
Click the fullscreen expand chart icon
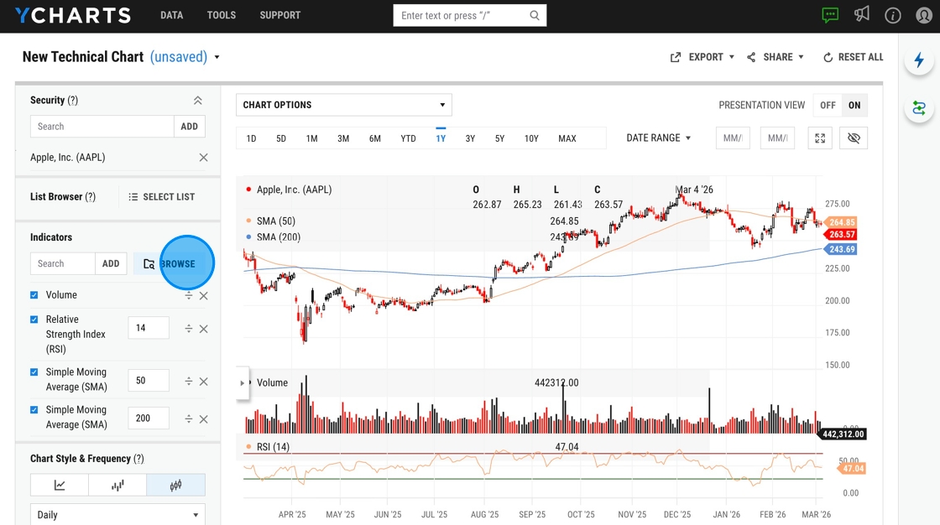(x=820, y=138)
